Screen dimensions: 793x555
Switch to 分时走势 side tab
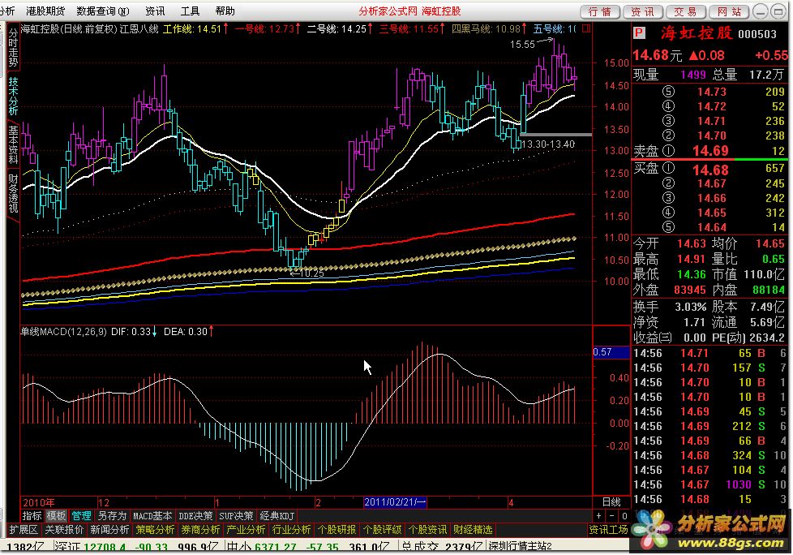(13, 48)
